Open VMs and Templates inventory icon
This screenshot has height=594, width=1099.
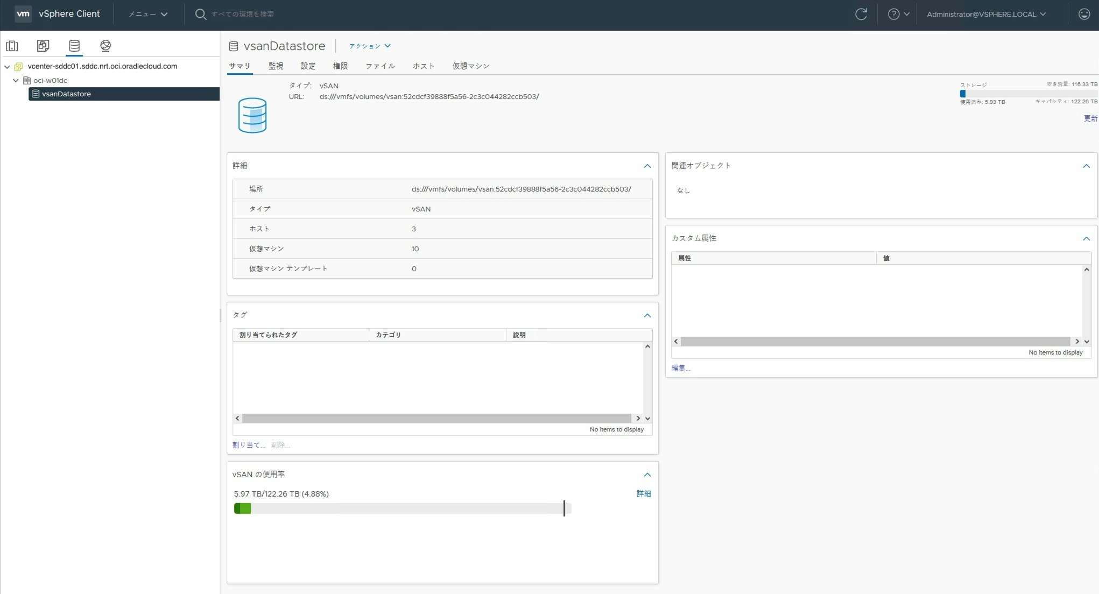click(x=43, y=46)
